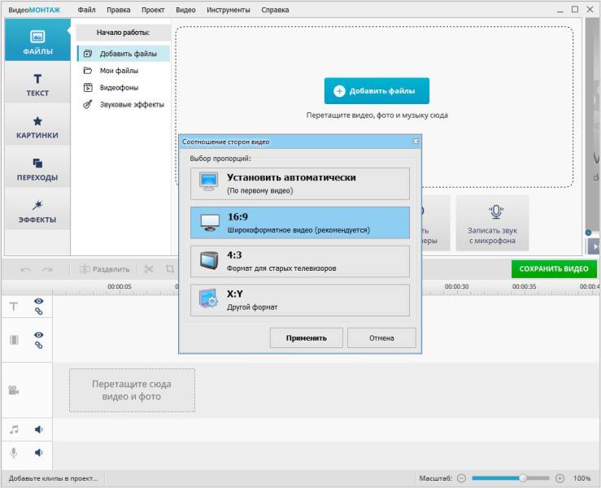Click the Масштаб zoom slider handle
This screenshot has width=601, height=488.
pos(523,478)
